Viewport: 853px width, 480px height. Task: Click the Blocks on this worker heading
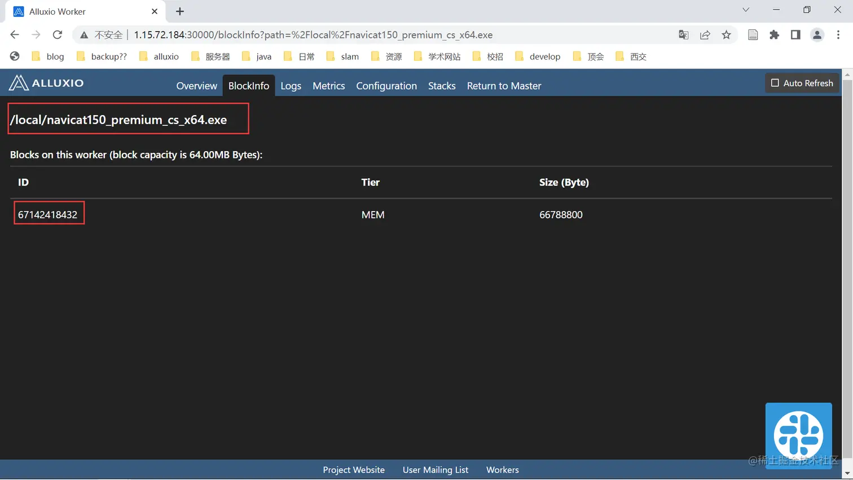click(137, 155)
